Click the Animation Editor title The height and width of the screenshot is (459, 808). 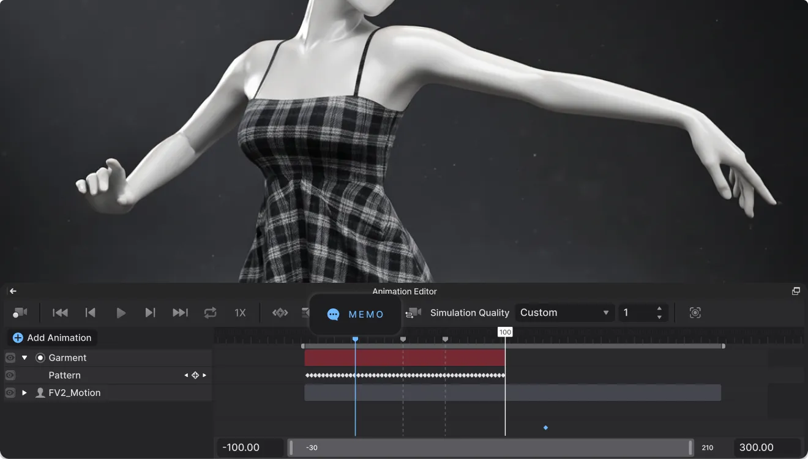(404, 291)
